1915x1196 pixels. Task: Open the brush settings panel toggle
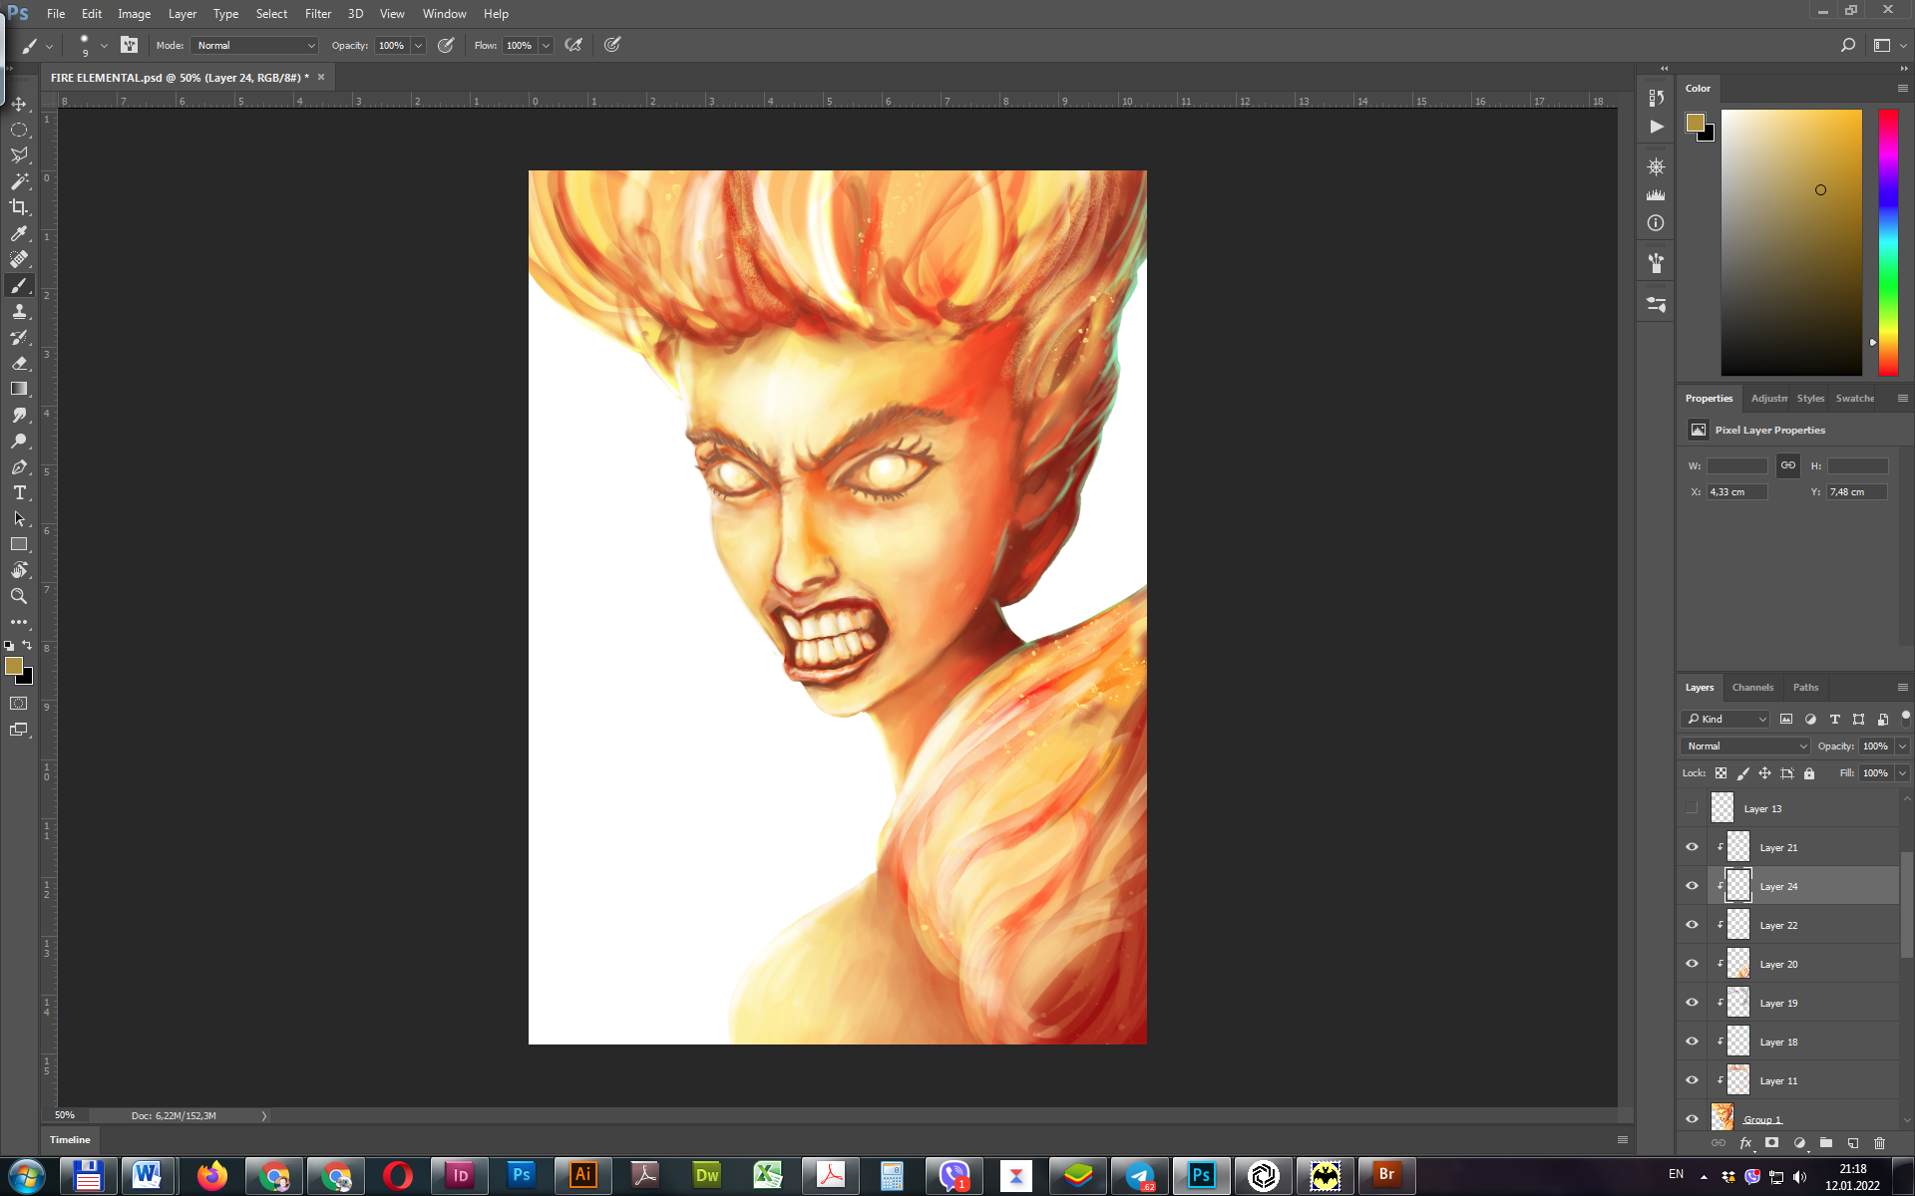click(130, 45)
